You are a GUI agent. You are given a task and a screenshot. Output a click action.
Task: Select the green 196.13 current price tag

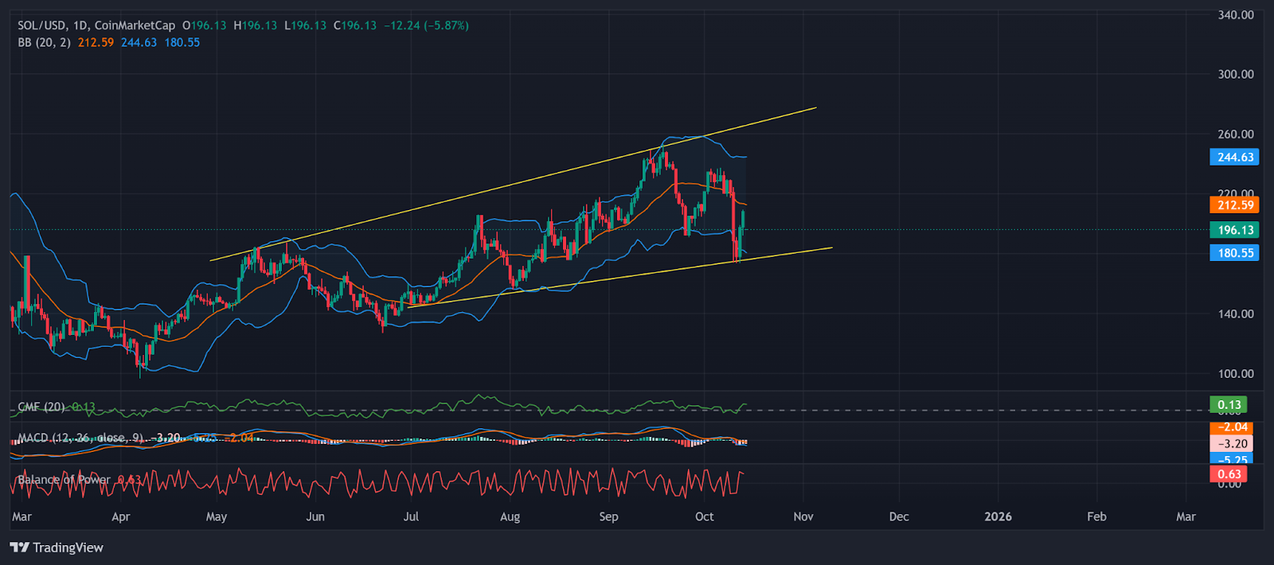[x=1234, y=230]
